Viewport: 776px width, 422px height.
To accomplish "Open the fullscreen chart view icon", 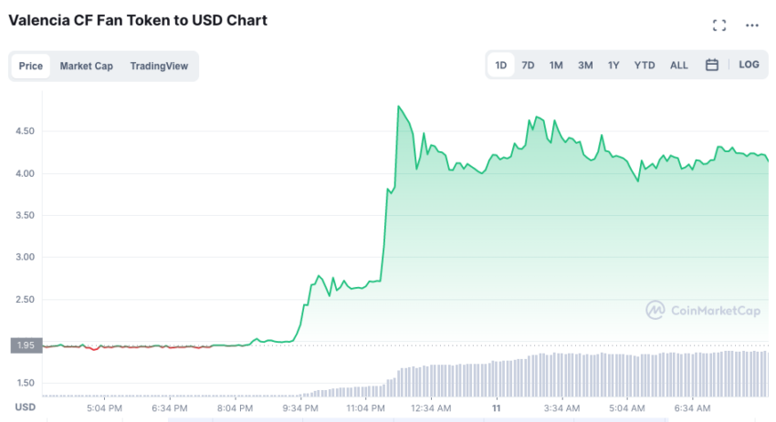I will 719,26.
